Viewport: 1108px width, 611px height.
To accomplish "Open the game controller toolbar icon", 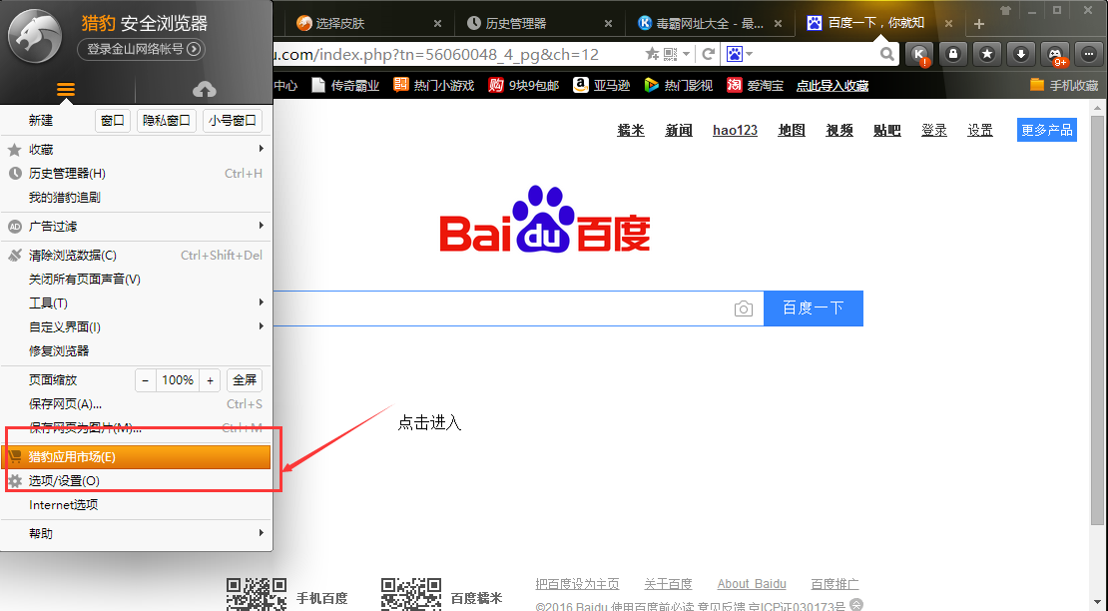I will [1054, 55].
